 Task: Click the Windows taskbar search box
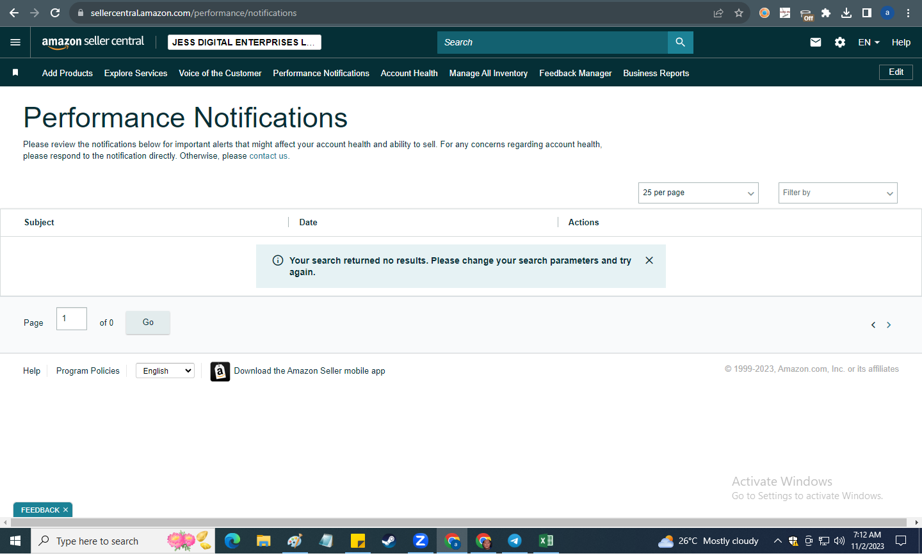[x=123, y=541]
